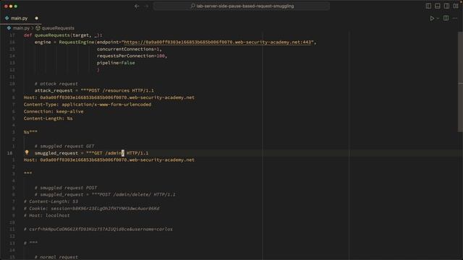Click the lightbulb code action icon
Image resolution: width=463 pixels, height=260 pixels.
tap(27, 152)
